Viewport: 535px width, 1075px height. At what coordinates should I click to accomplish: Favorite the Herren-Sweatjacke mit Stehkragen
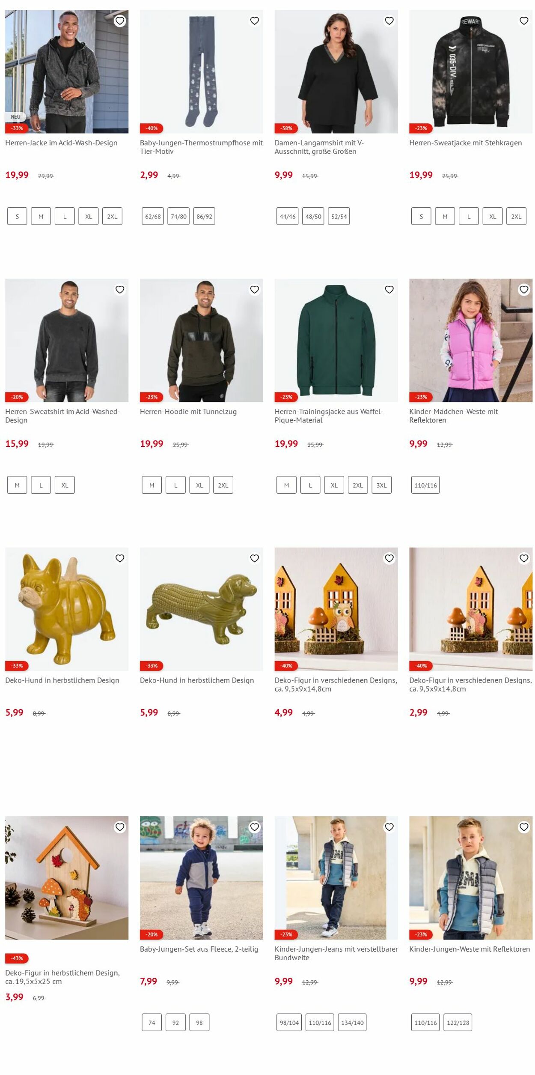pos(524,21)
